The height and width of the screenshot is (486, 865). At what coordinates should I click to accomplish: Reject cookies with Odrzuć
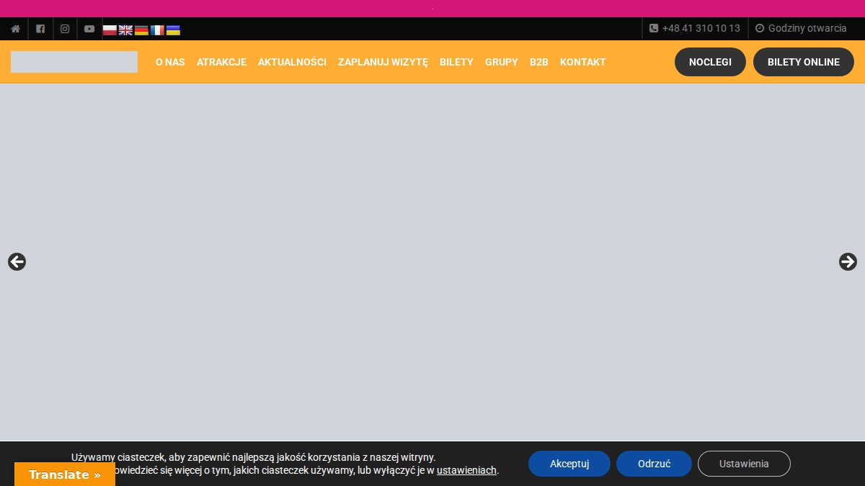click(x=654, y=464)
